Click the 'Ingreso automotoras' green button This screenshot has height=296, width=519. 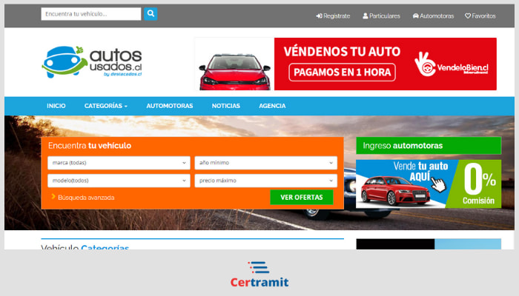pyautogui.click(x=429, y=146)
